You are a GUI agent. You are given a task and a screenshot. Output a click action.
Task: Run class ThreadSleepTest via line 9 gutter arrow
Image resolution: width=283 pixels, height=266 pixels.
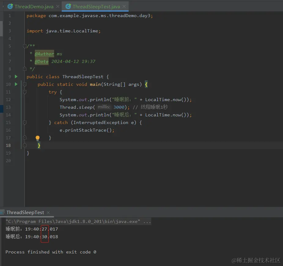[x=16, y=76]
